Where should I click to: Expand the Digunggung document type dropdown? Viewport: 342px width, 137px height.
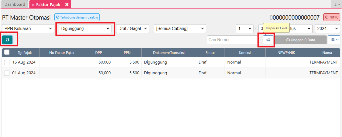[x=85, y=29]
